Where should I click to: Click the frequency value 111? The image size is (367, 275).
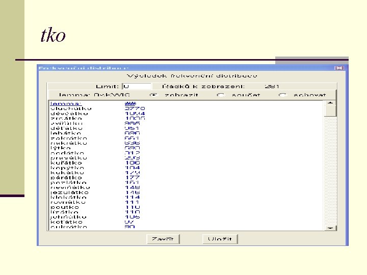132,202
